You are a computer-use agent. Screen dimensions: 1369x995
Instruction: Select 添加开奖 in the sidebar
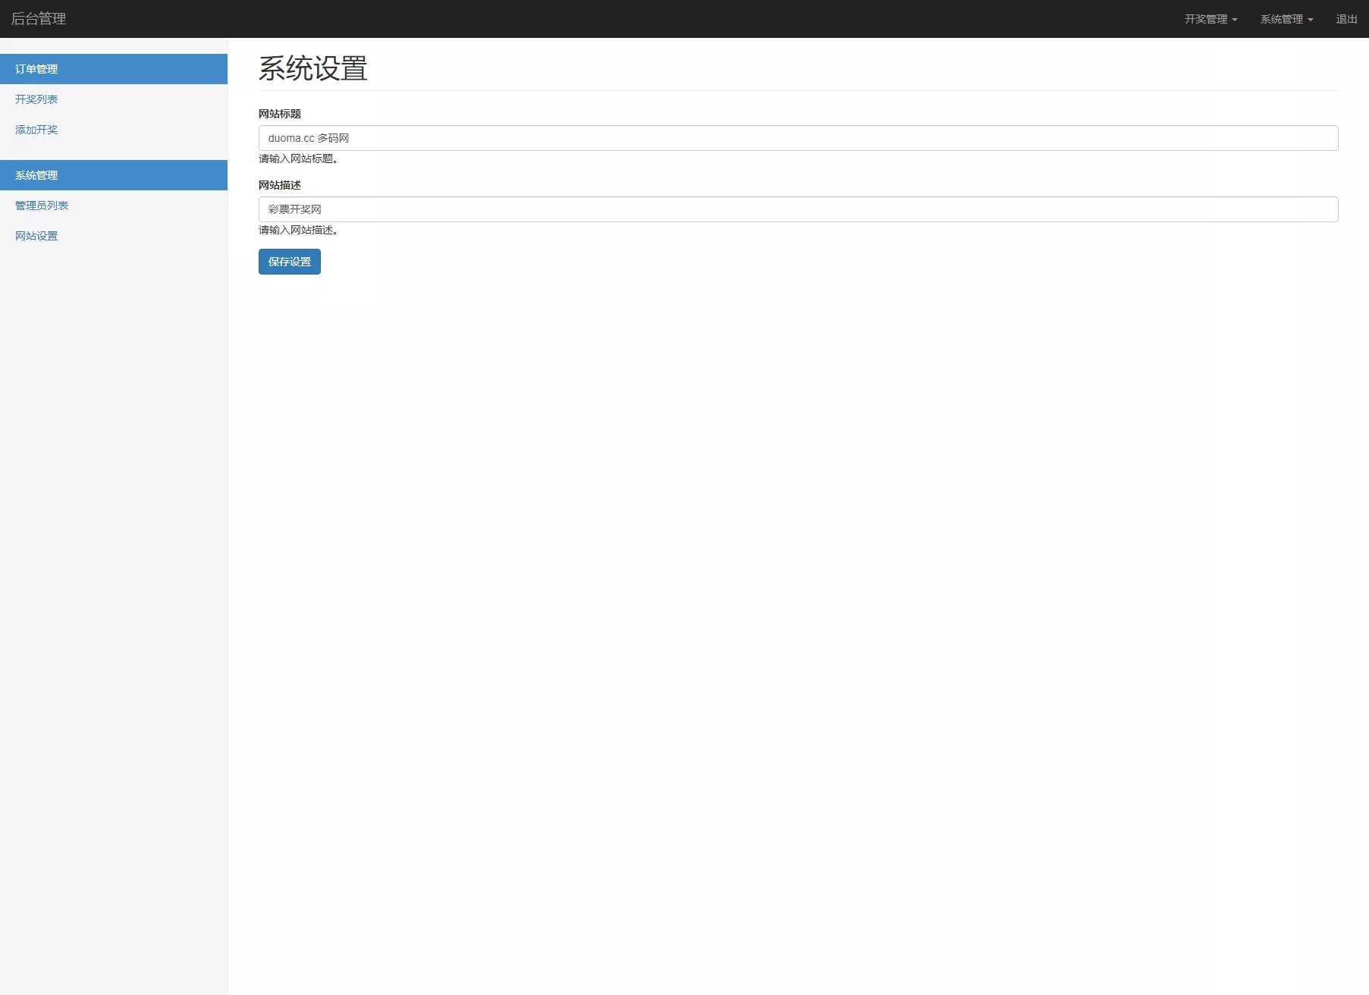tap(36, 130)
